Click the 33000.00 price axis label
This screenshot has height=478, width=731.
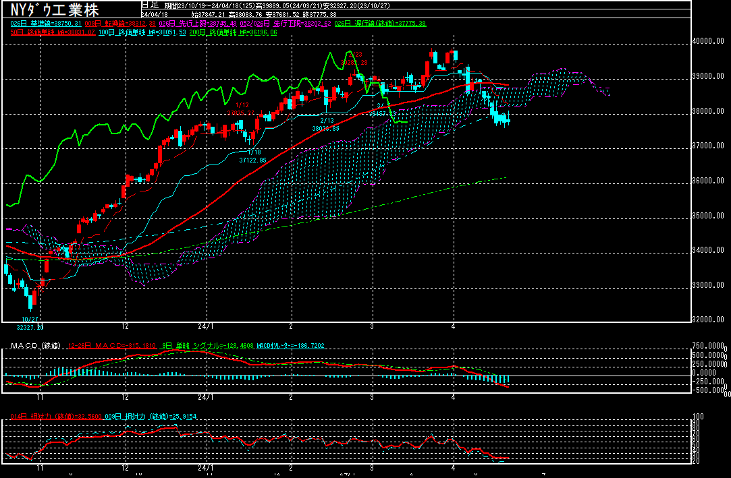click(708, 285)
